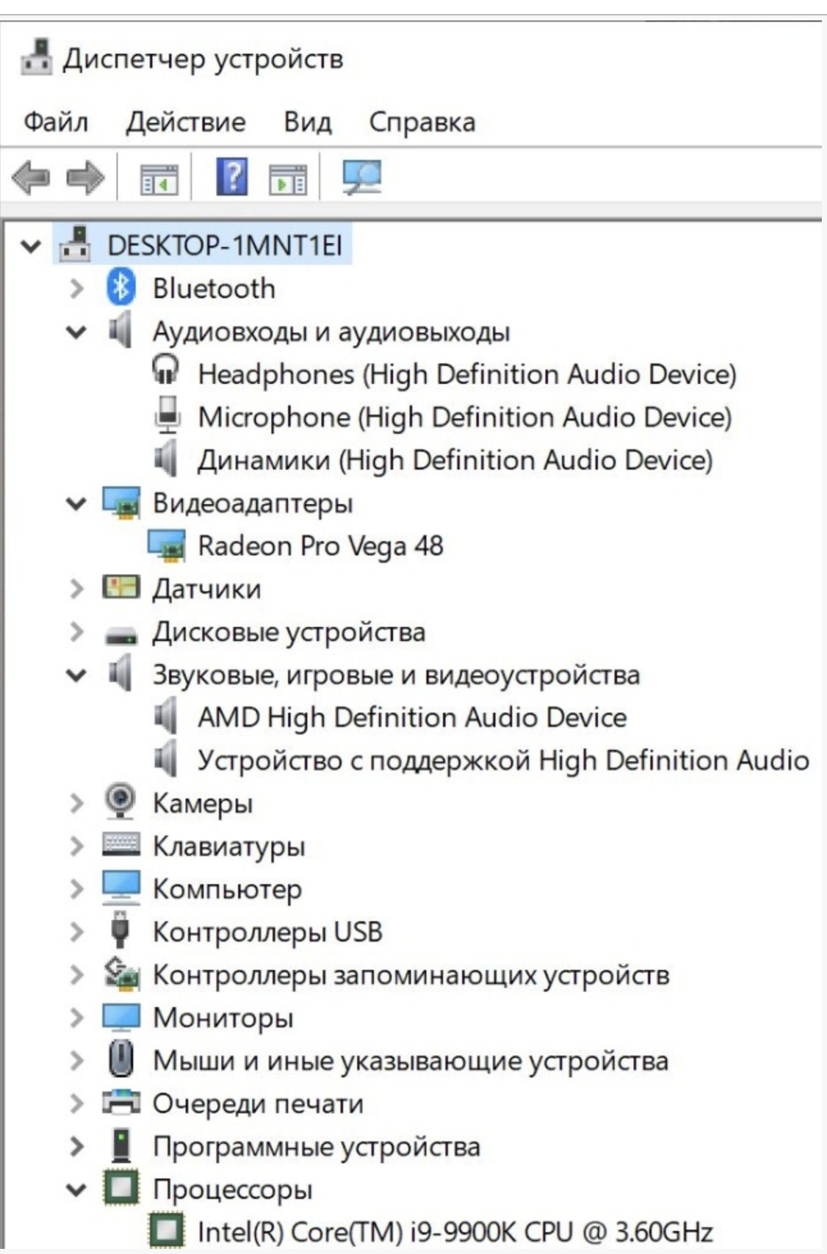The width and height of the screenshot is (827, 1254).
Task: Collapse the Видеоадаптеры category chevron
Action: pyautogui.click(x=76, y=504)
